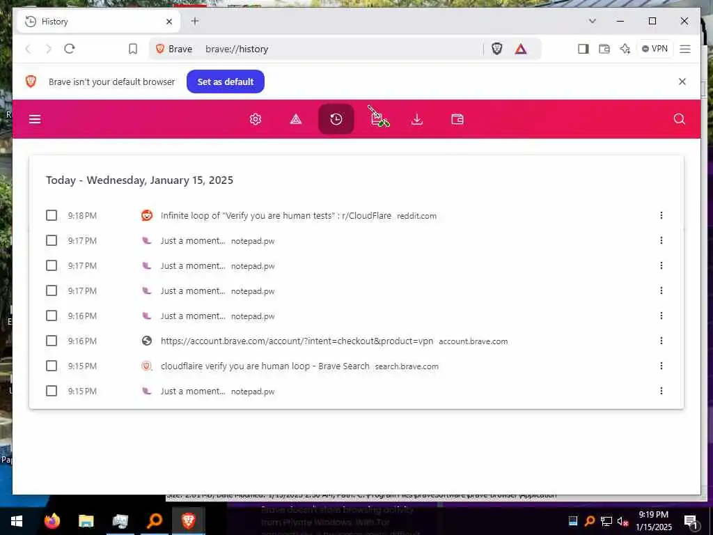
Task: Check the 9:15 PM notepad.pw entry
Action: coord(52,391)
